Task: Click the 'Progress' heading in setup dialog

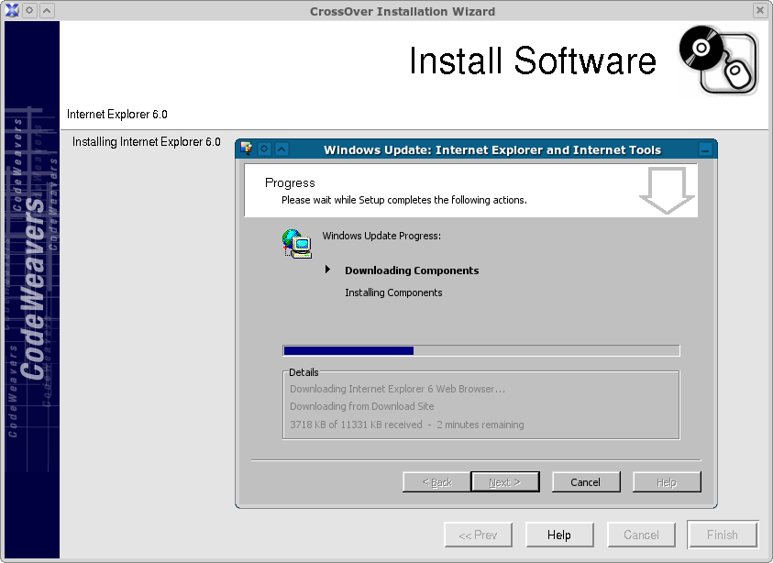Action: 290,182
